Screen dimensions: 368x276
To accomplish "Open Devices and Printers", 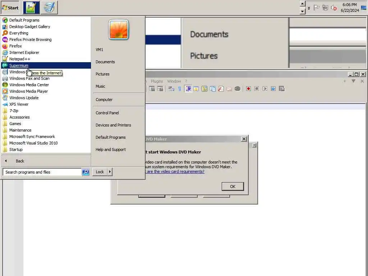I will point(113,125).
